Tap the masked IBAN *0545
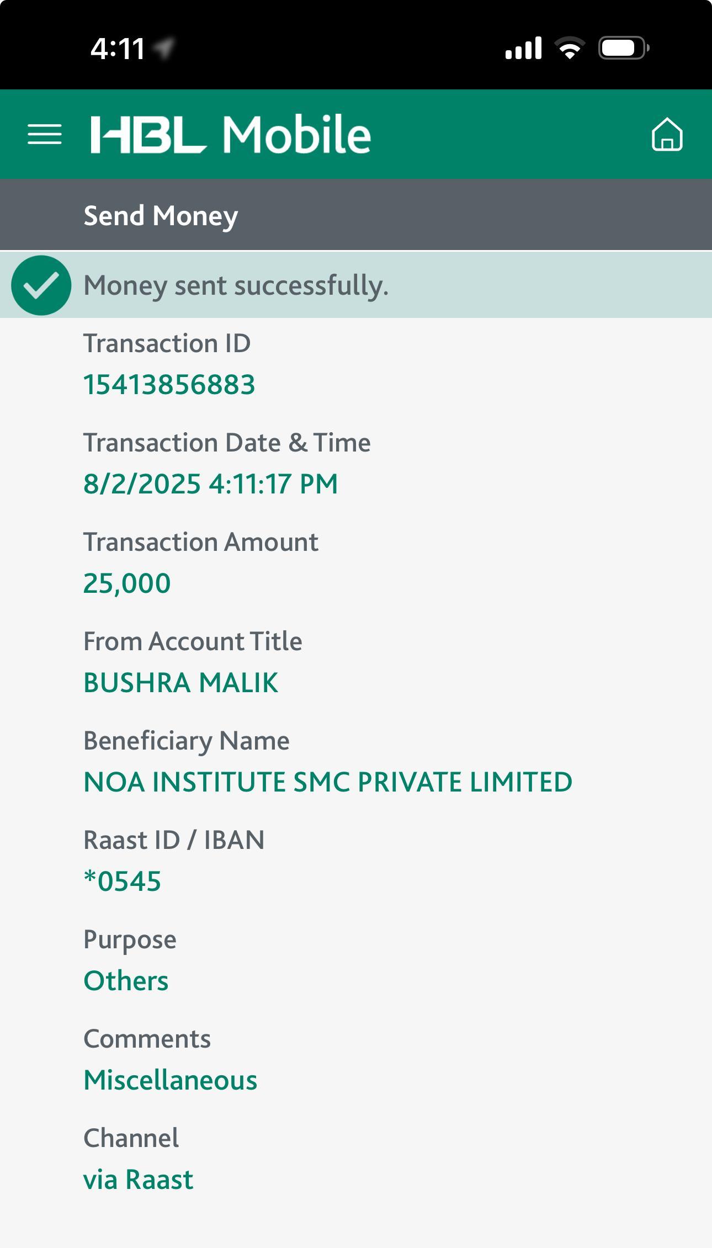The image size is (712, 1248). click(x=122, y=881)
